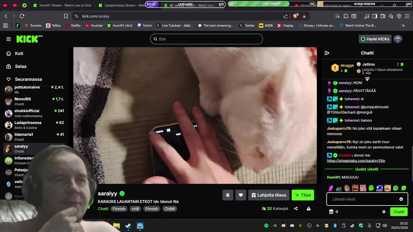Open Discord from the system tray
413x232 pixels.
coord(283,226)
